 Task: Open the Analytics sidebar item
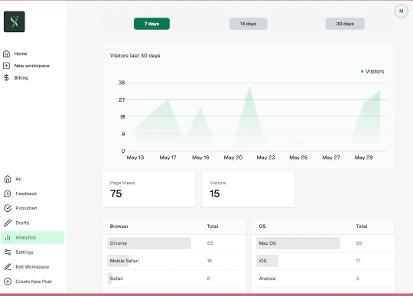pos(33,238)
